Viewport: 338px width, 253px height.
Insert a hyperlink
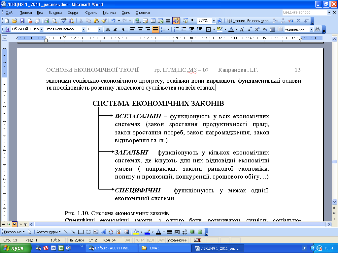click(x=138, y=21)
